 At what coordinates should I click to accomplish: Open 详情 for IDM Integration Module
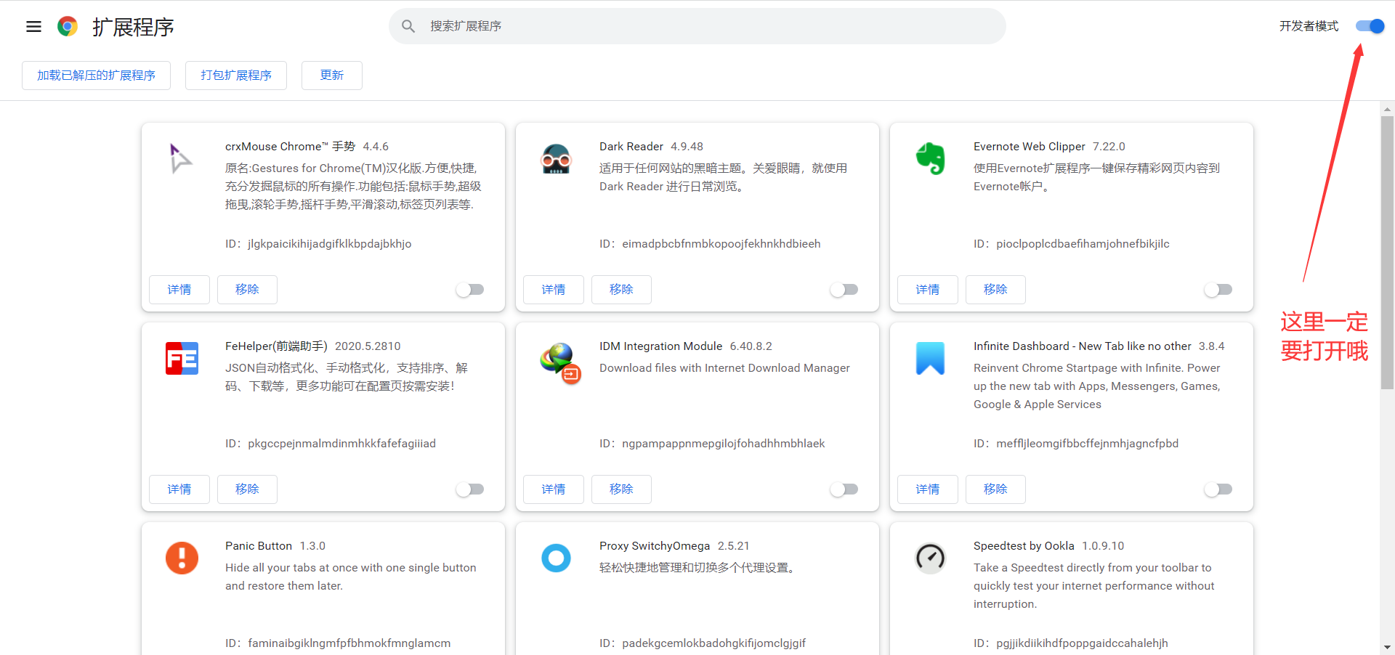tap(554, 489)
